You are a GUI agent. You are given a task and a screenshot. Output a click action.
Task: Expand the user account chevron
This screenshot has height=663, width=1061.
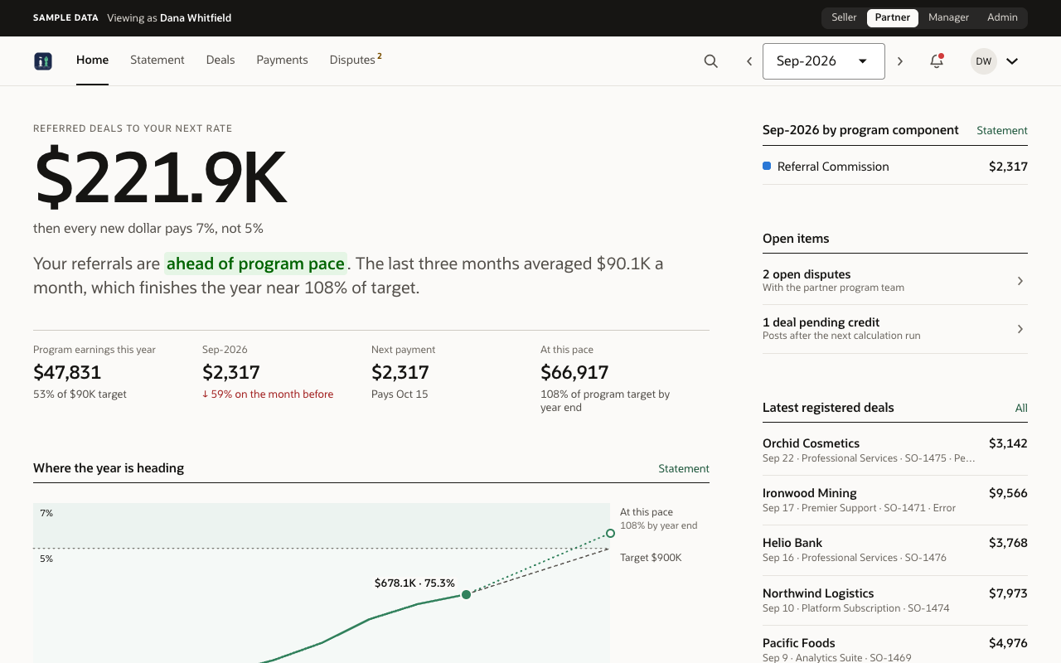[x=1012, y=60]
